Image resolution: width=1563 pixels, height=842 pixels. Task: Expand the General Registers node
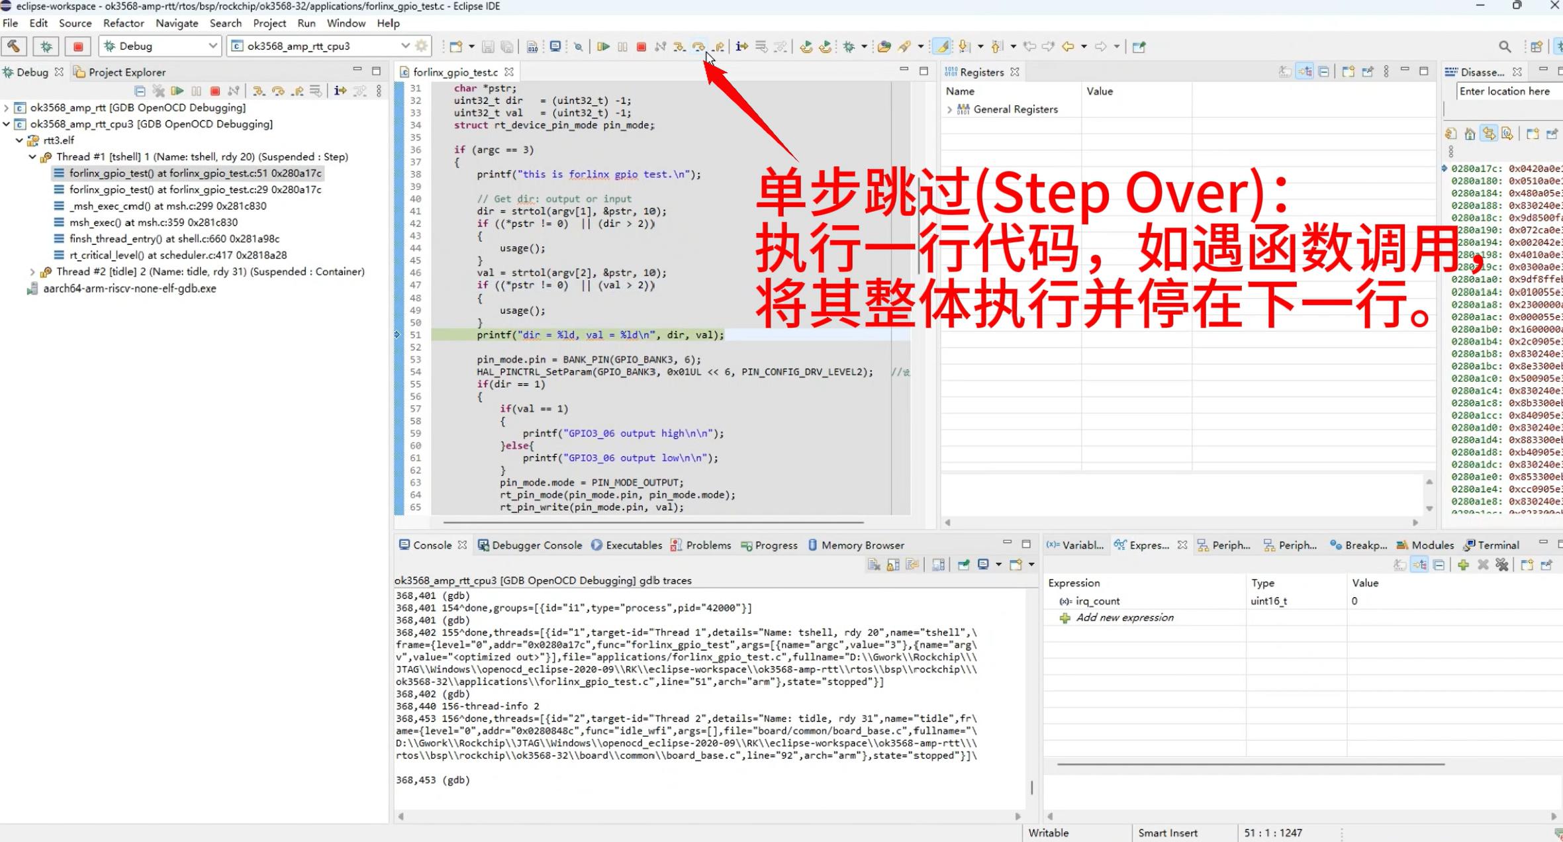point(949,109)
